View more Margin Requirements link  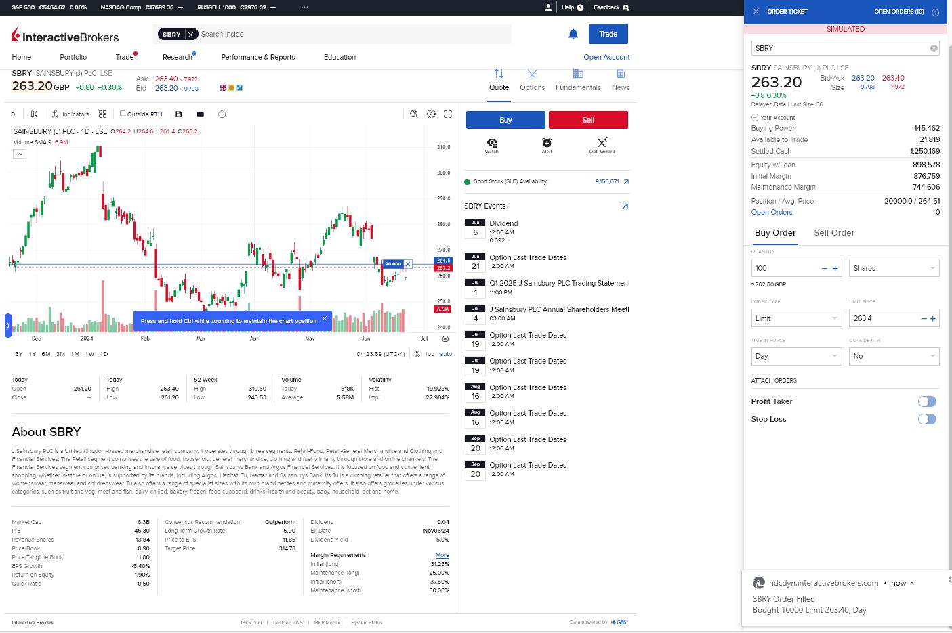pos(442,555)
